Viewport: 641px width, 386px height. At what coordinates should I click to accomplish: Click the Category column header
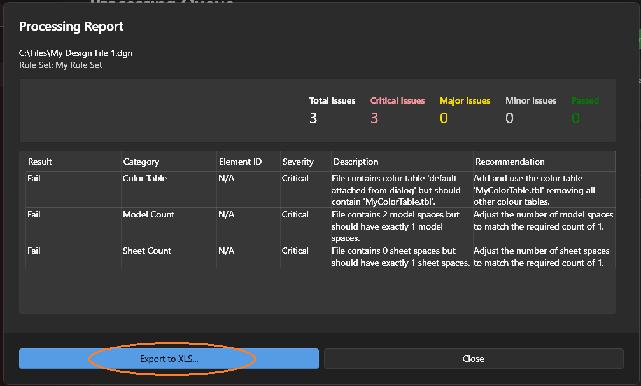tap(141, 162)
